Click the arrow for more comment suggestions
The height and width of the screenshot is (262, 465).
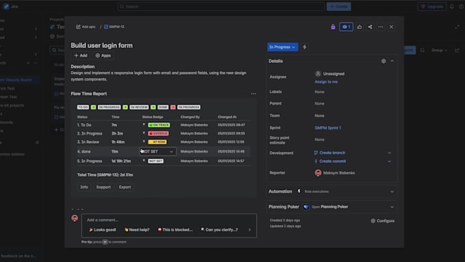tap(250, 230)
